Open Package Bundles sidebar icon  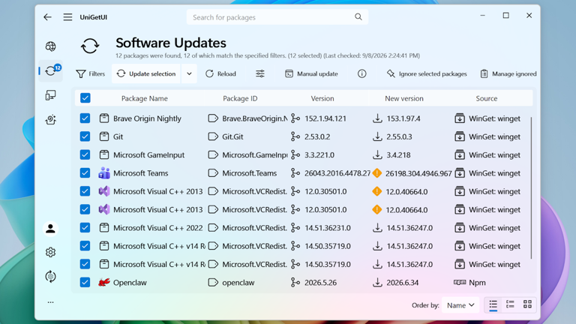pyautogui.click(x=51, y=120)
